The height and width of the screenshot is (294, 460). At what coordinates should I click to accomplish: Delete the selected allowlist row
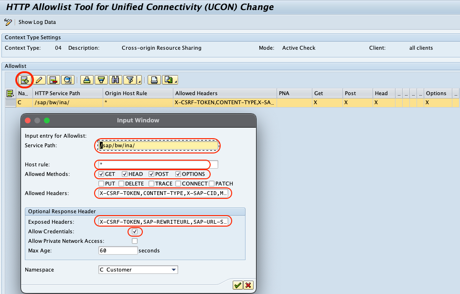click(x=53, y=80)
